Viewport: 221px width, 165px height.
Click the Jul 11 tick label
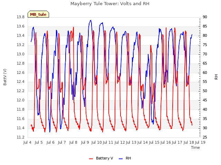point(108,142)
